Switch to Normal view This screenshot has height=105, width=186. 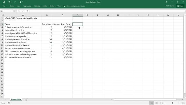click(152, 103)
